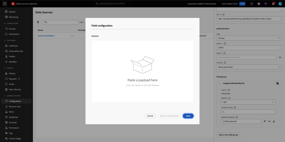Open the app switcher grid
The height and width of the screenshot is (142, 285).
[252, 4]
